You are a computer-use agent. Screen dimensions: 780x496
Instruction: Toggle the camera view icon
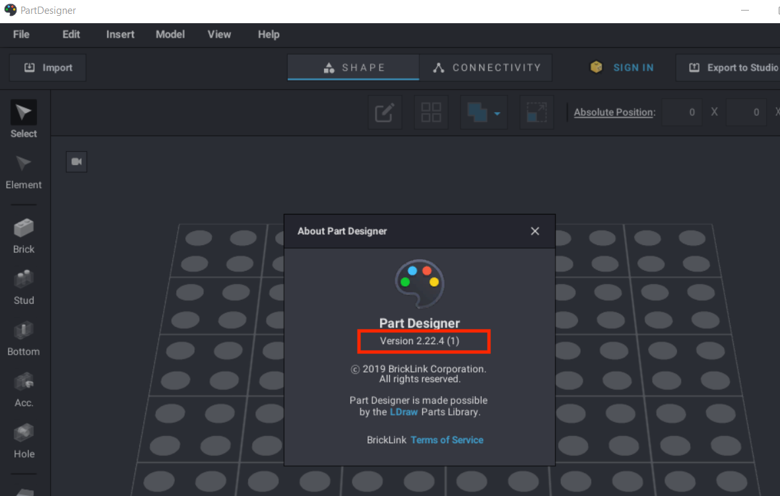click(x=77, y=162)
